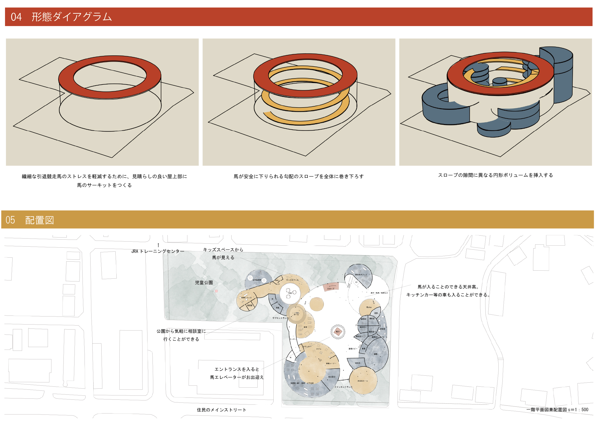Click the EV box near 農業系オフィス

356,282
